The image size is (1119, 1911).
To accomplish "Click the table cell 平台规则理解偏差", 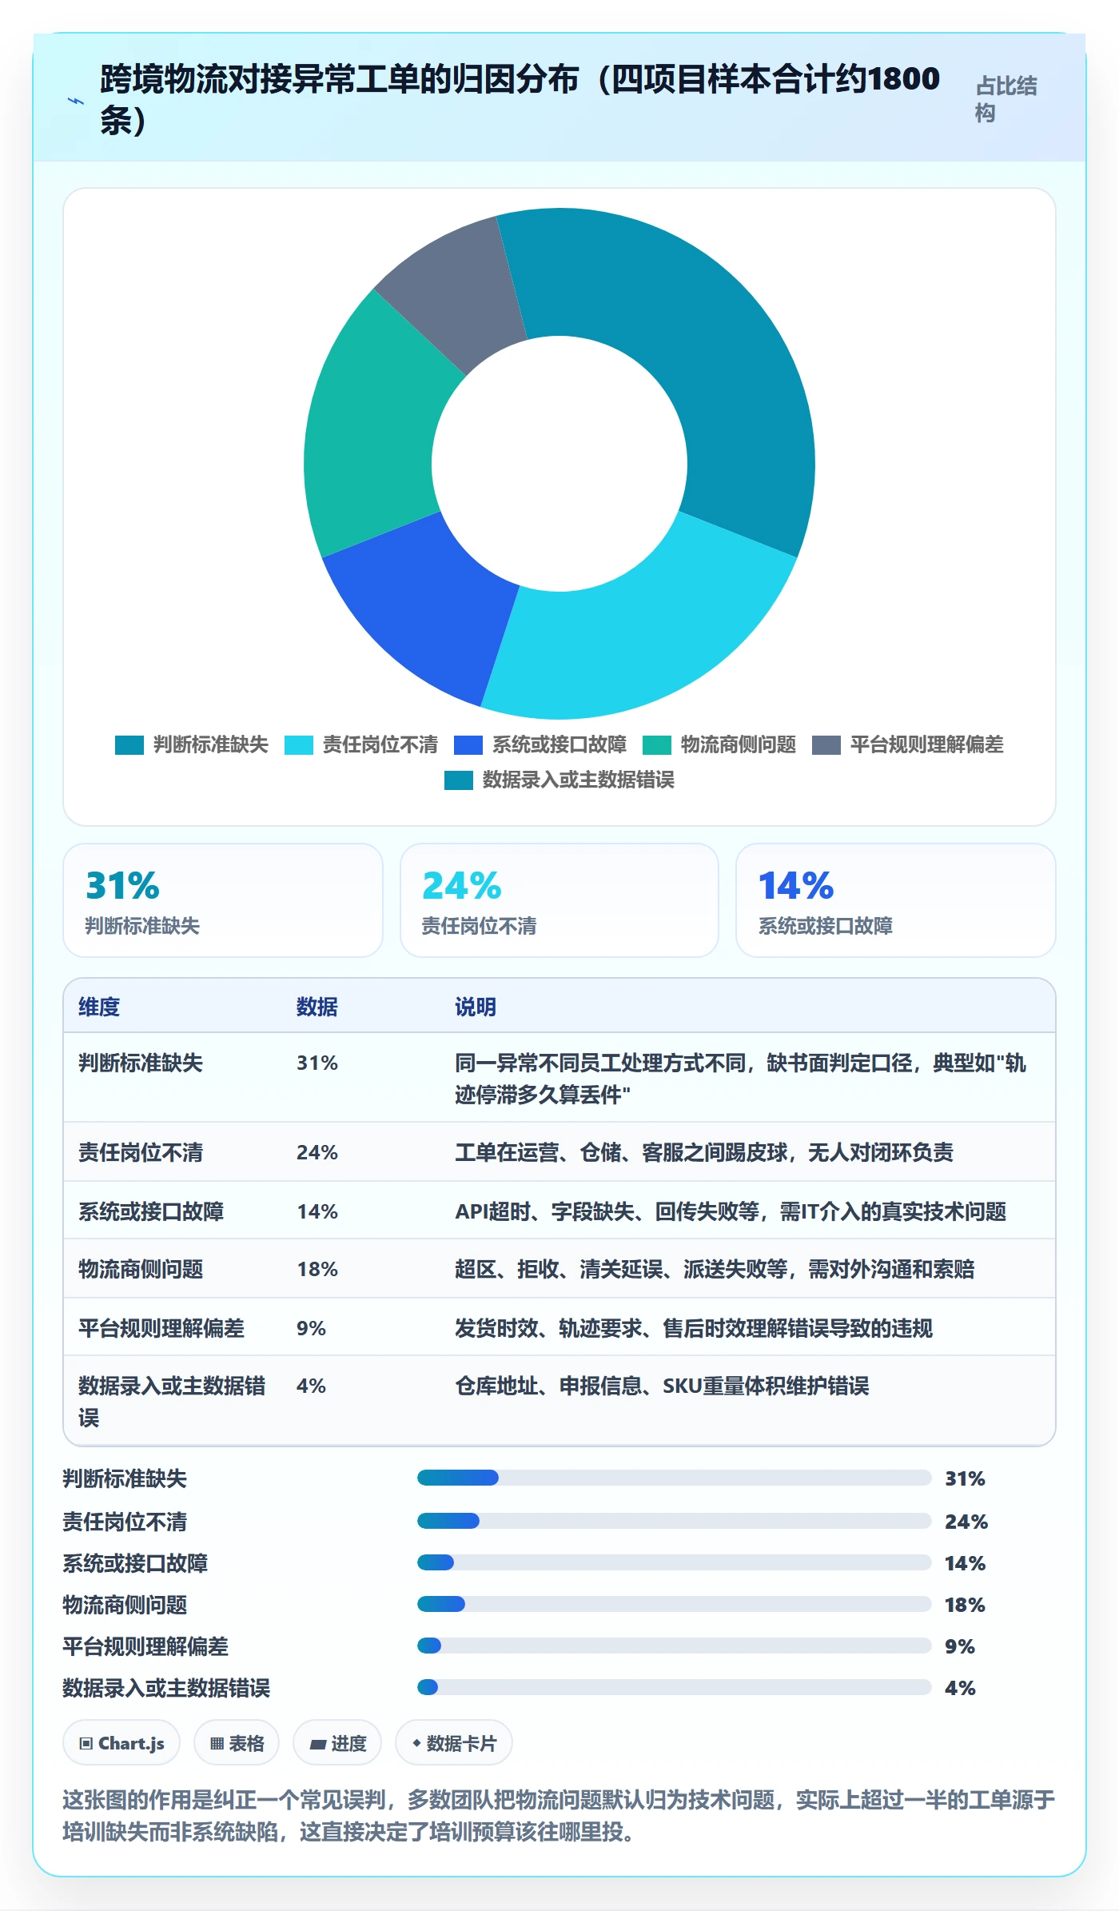I will coord(161,1328).
